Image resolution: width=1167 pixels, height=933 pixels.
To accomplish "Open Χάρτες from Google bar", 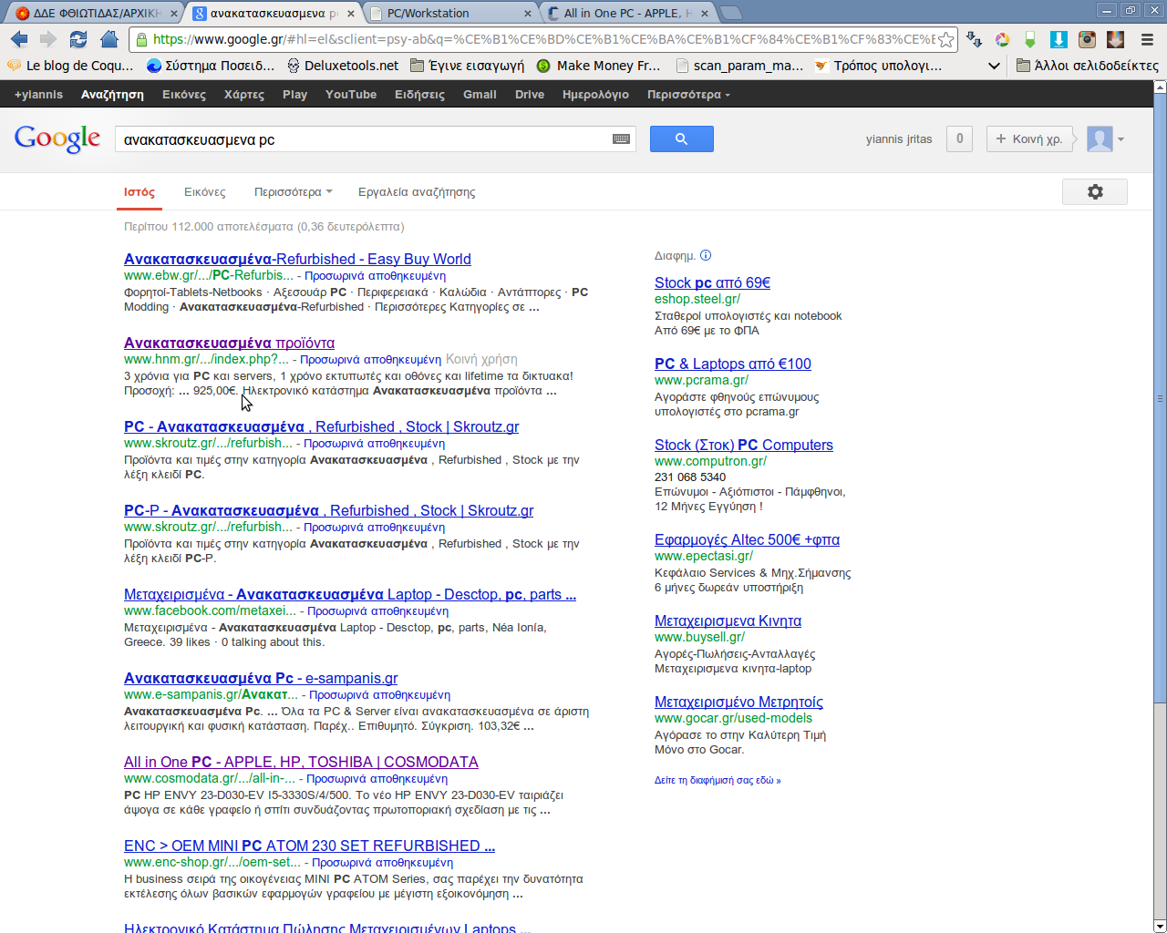I will 244,95.
